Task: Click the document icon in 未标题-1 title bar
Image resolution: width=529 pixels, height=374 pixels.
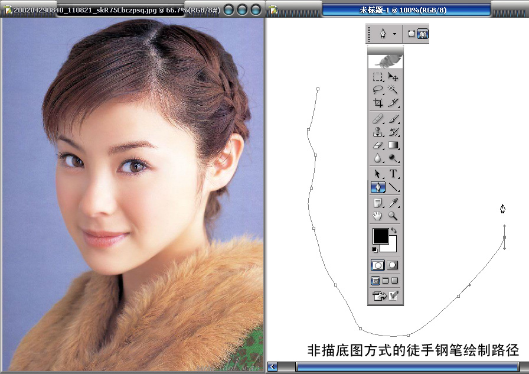Action: click(x=274, y=10)
